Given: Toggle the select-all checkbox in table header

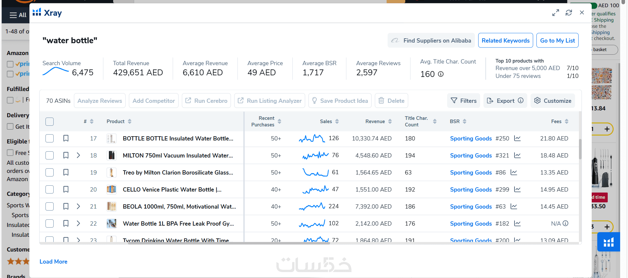Looking at the screenshot, I should [50, 121].
